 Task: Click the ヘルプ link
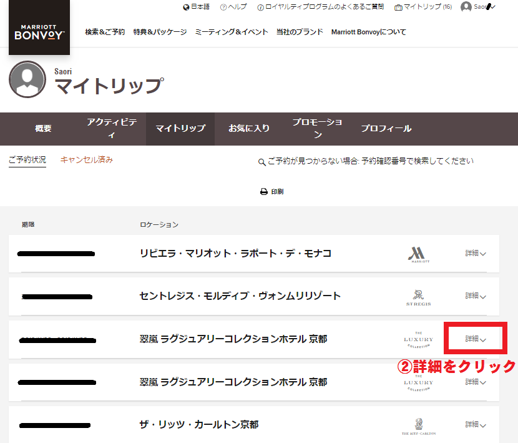(x=238, y=7)
